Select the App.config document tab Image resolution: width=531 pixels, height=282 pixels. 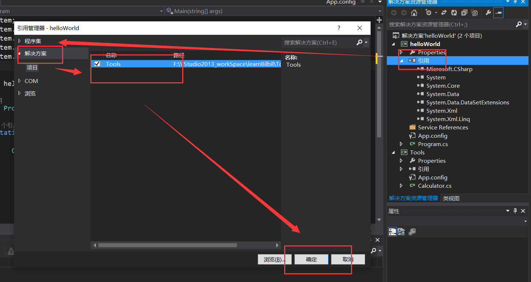tap(340, 3)
